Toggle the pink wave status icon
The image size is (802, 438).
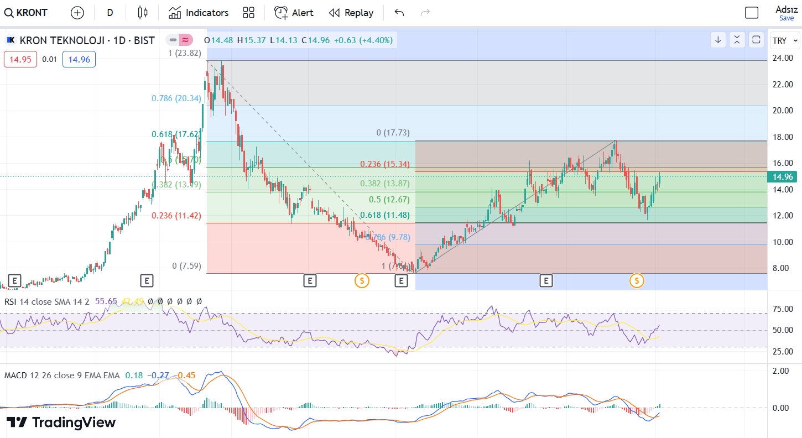click(186, 40)
